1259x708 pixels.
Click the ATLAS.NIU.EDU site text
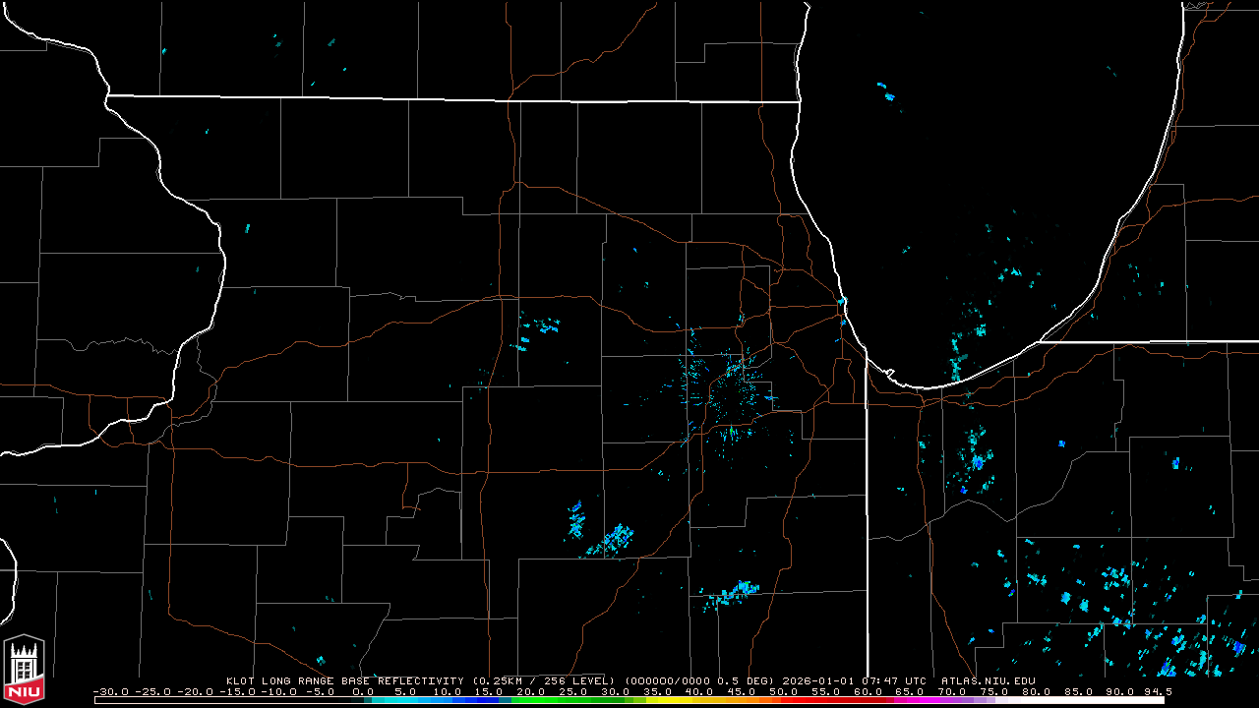(x=988, y=680)
